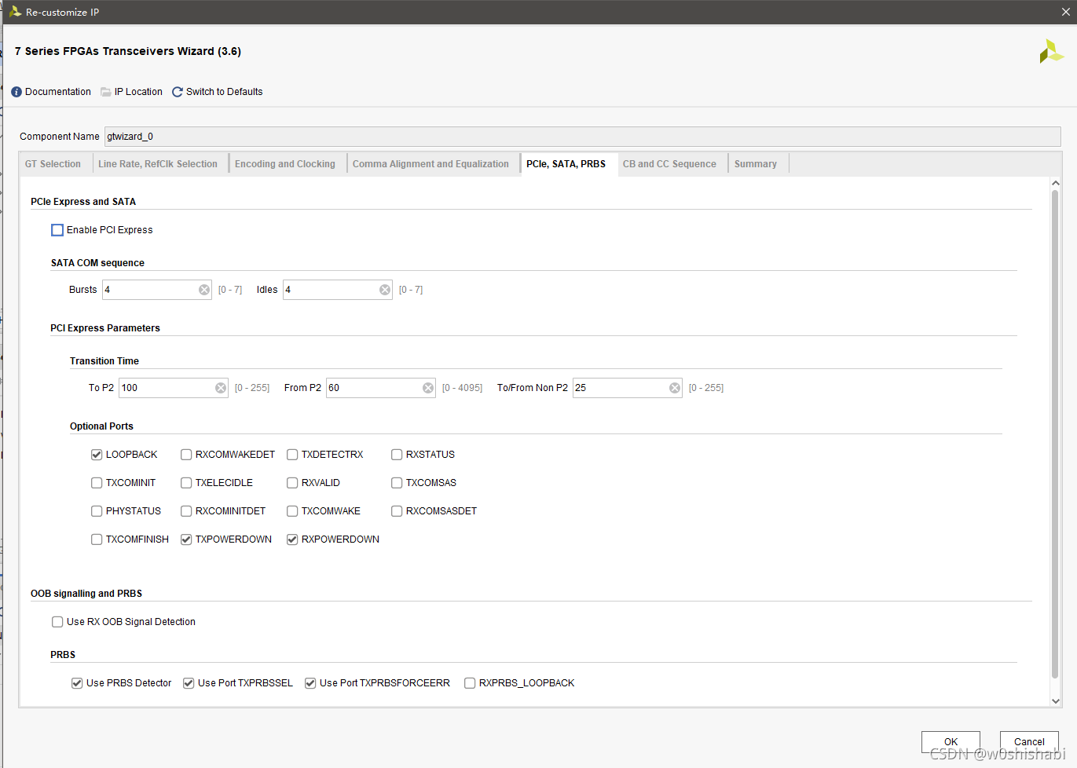
Task: Check the TXCOMINIT port option
Action: pos(97,483)
